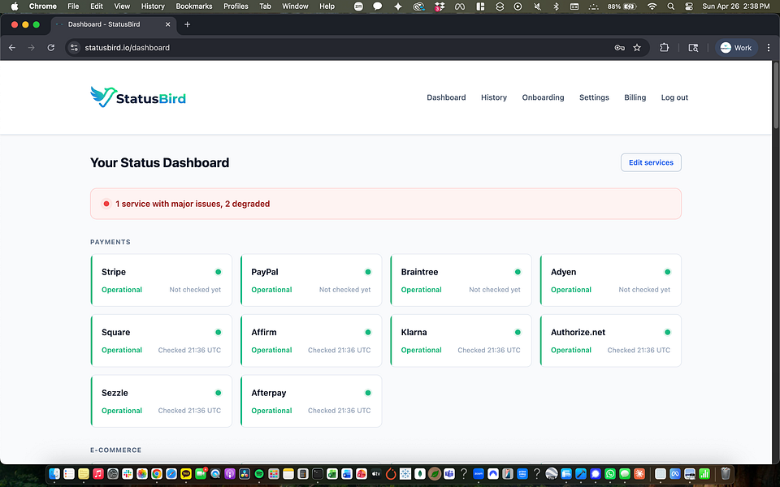The width and height of the screenshot is (780, 487).
Task: Click the page vertical scrollbar
Action: pyautogui.click(x=775, y=94)
